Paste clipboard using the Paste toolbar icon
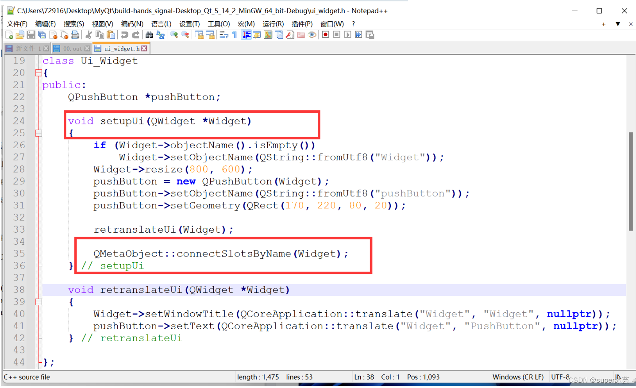Image resolution: width=636 pixels, height=388 pixels. tap(111, 35)
